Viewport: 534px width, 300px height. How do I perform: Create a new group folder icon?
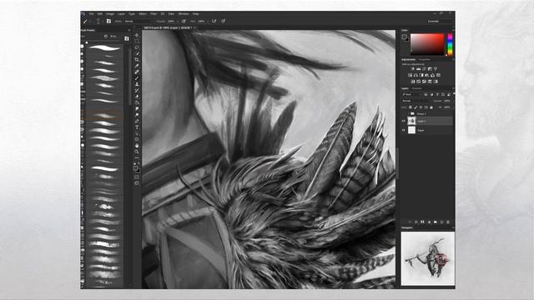(x=436, y=222)
